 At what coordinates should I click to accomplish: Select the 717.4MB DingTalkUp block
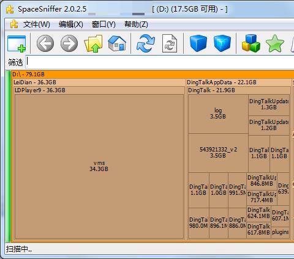[x=262, y=197]
